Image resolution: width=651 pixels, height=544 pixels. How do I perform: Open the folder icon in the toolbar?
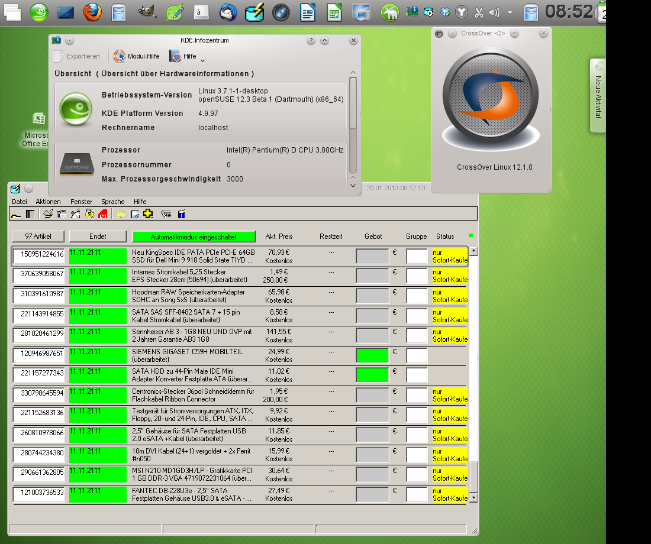point(120,213)
